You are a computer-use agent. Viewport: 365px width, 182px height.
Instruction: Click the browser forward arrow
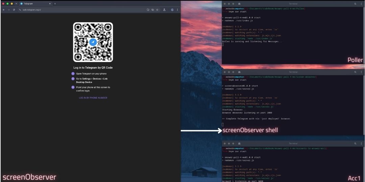[x=8, y=10]
